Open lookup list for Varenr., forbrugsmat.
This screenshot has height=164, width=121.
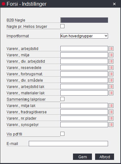111,74
